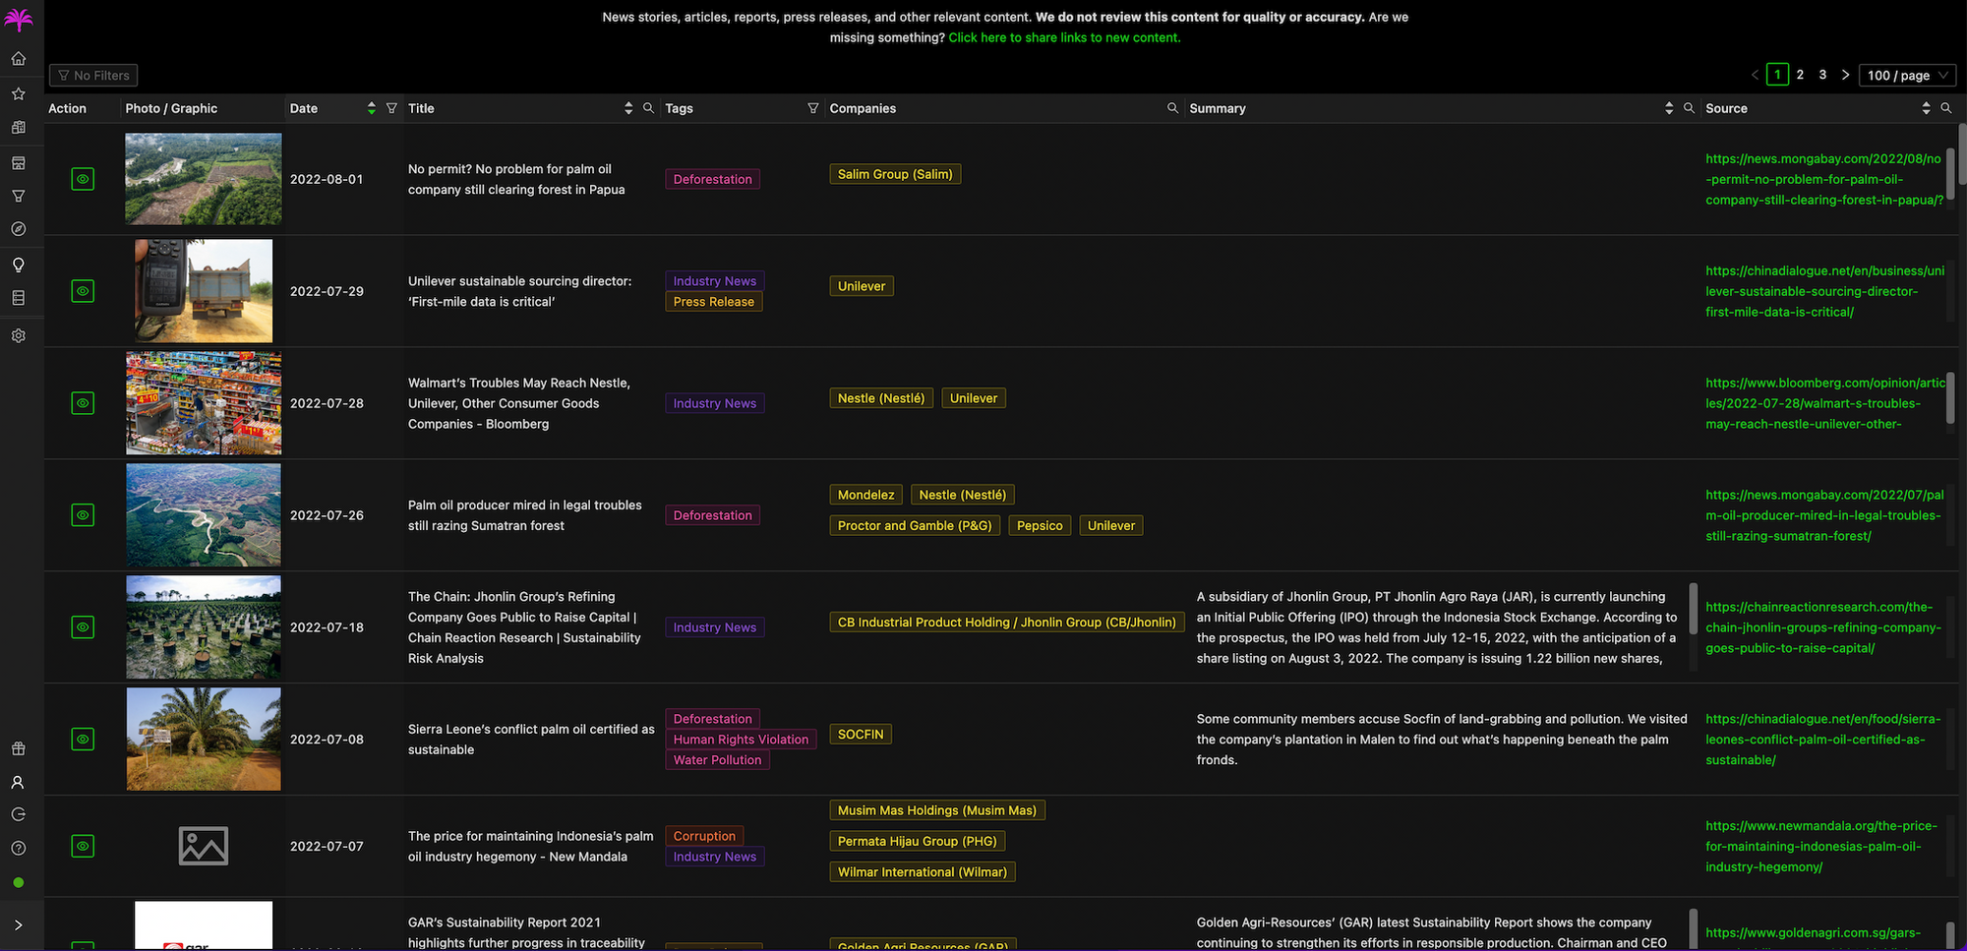Sort table by Title column arrows
1967x951 pixels.
click(x=628, y=108)
